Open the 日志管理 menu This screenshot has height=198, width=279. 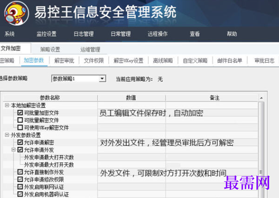[x=84, y=34]
